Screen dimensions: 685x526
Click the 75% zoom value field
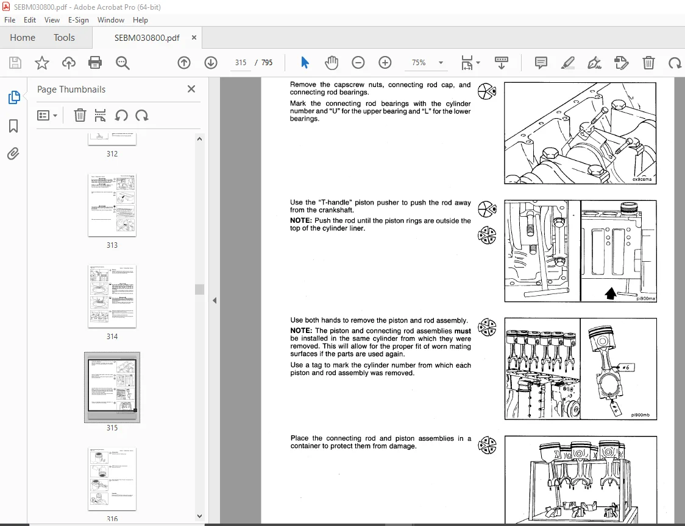419,63
